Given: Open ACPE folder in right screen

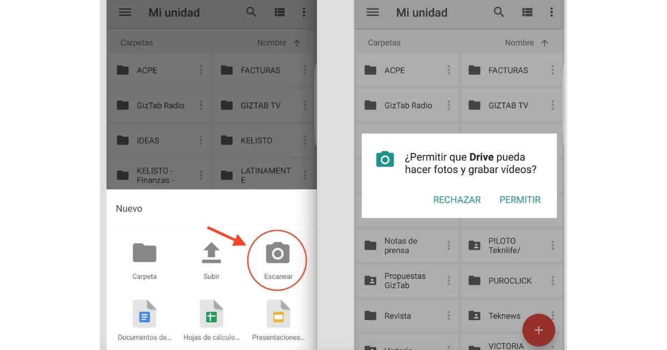Looking at the screenshot, I should point(407,70).
